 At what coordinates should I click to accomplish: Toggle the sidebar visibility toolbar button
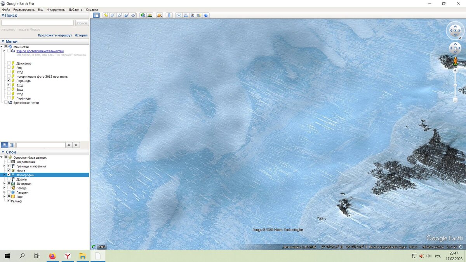pos(96,15)
